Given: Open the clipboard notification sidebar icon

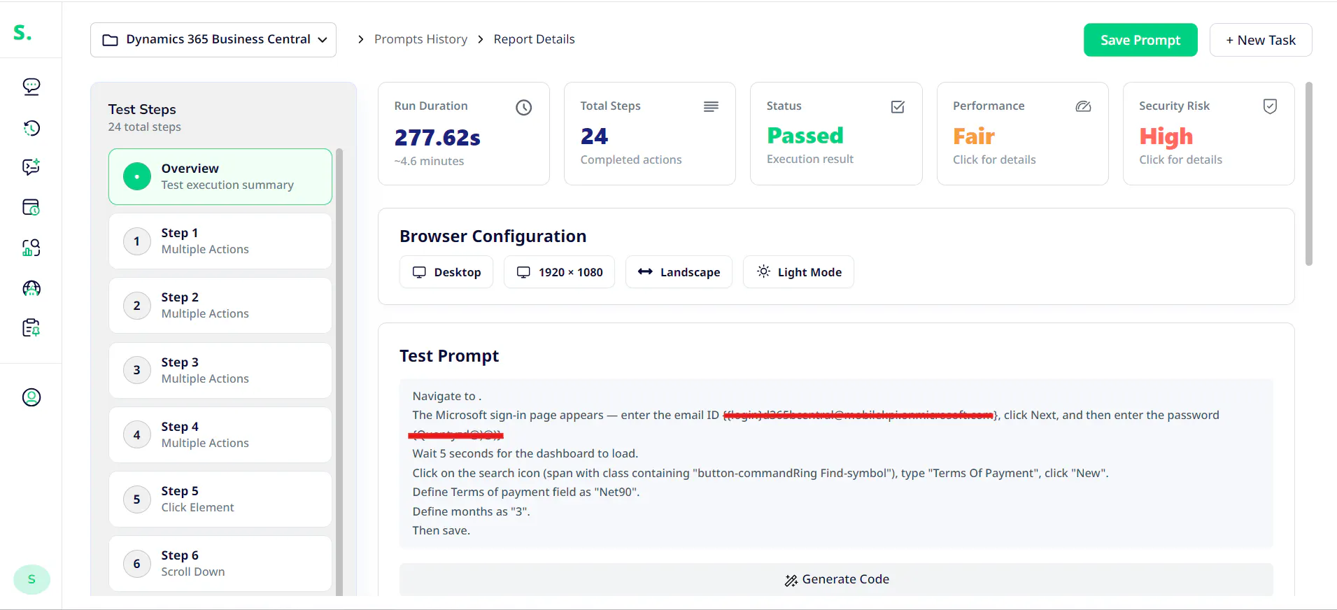Looking at the screenshot, I should click(31, 327).
